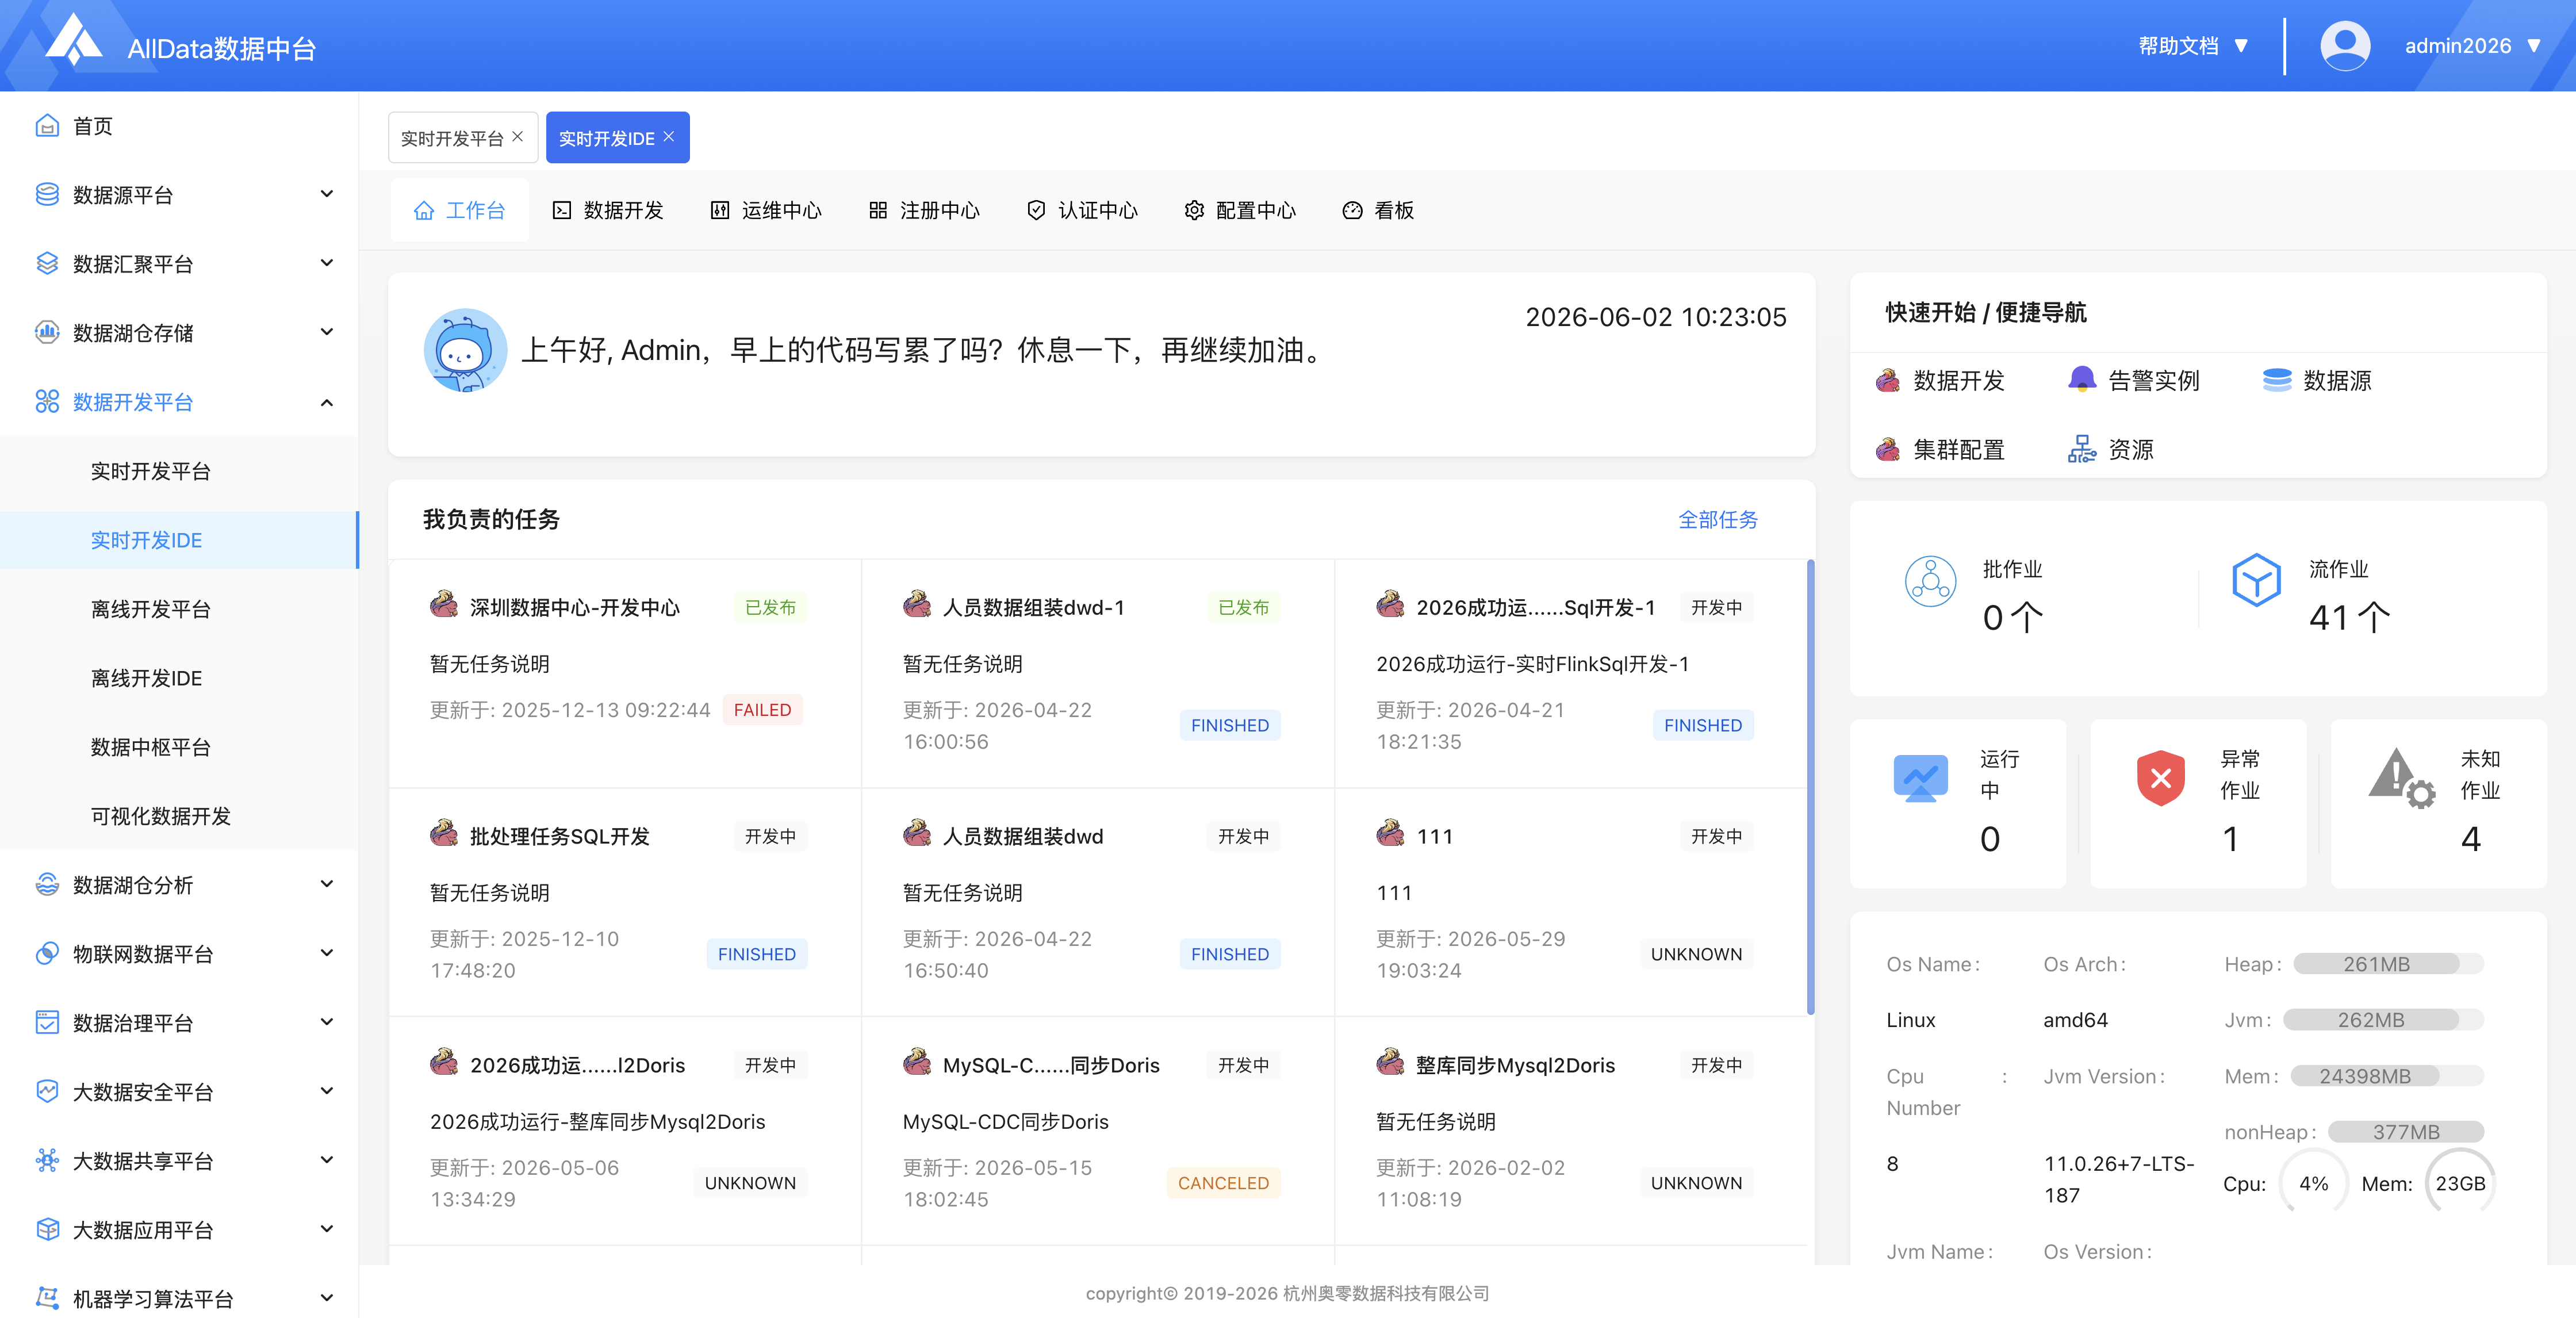
Task: Click the 大数据共享平台 network icon
Action: click(47, 1160)
